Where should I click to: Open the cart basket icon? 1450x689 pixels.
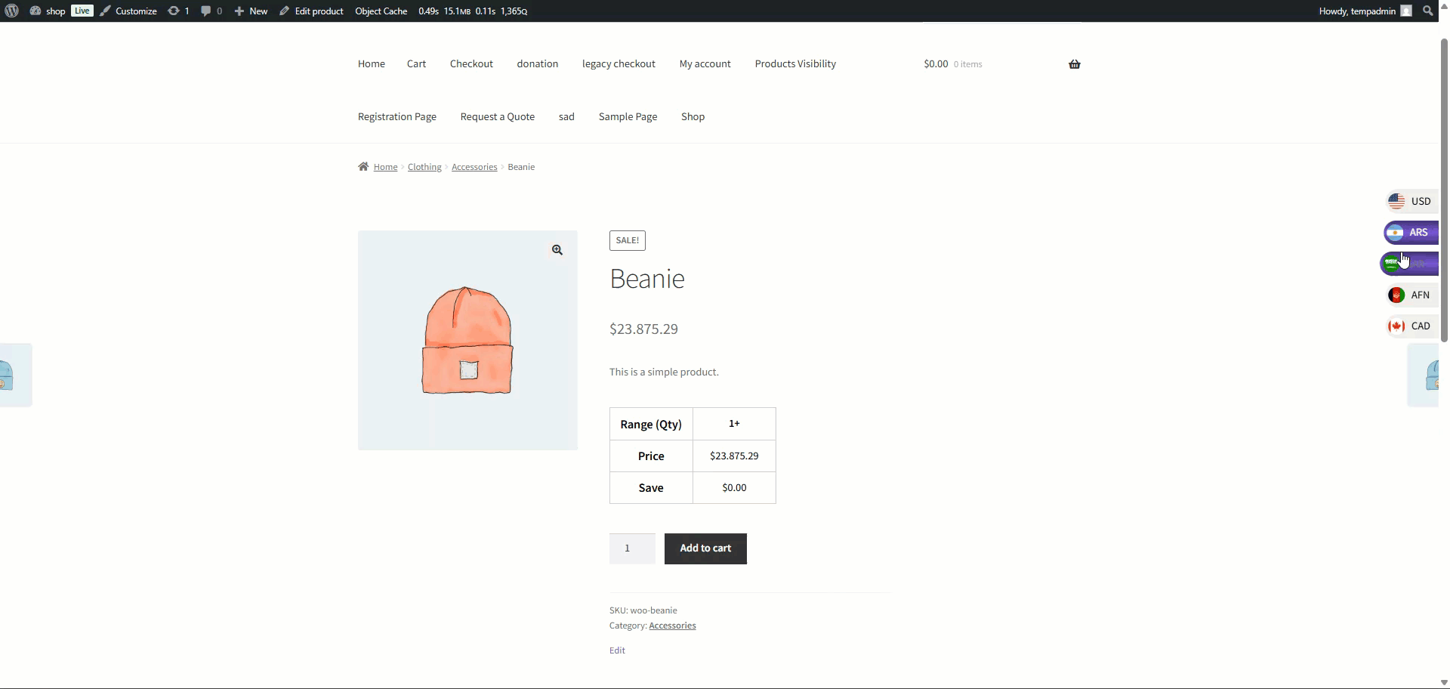click(x=1074, y=64)
